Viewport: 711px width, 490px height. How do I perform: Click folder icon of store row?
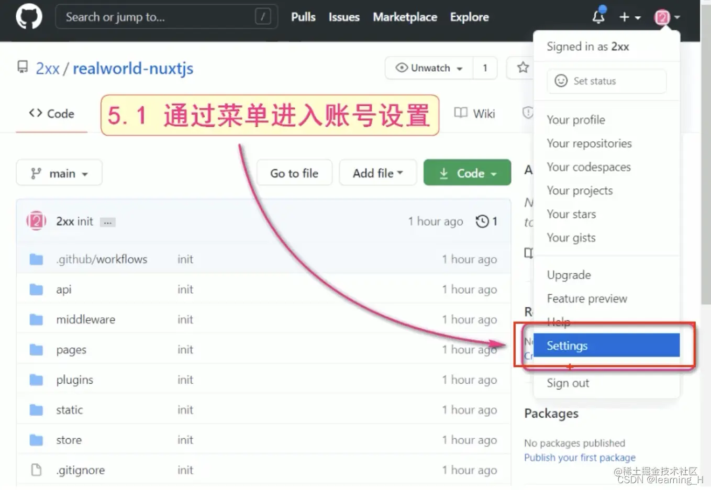pos(36,440)
